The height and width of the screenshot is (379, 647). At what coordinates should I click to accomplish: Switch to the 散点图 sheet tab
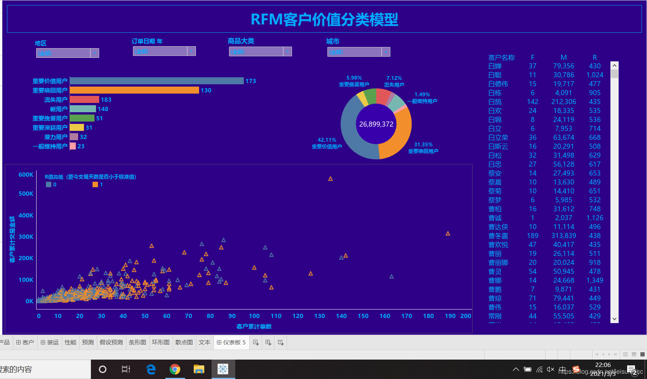point(184,342)
